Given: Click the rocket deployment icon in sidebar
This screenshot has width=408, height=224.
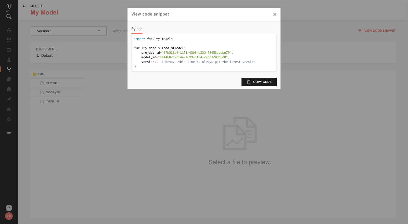Looking at the screenshot, I should (x=9, y=99).
